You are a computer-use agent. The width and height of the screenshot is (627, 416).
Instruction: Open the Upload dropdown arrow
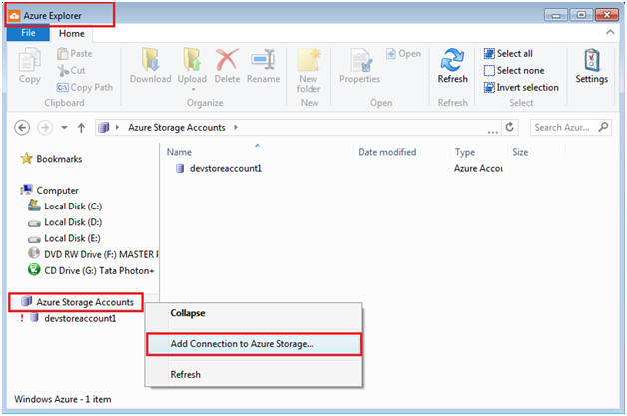click(193, 89)
